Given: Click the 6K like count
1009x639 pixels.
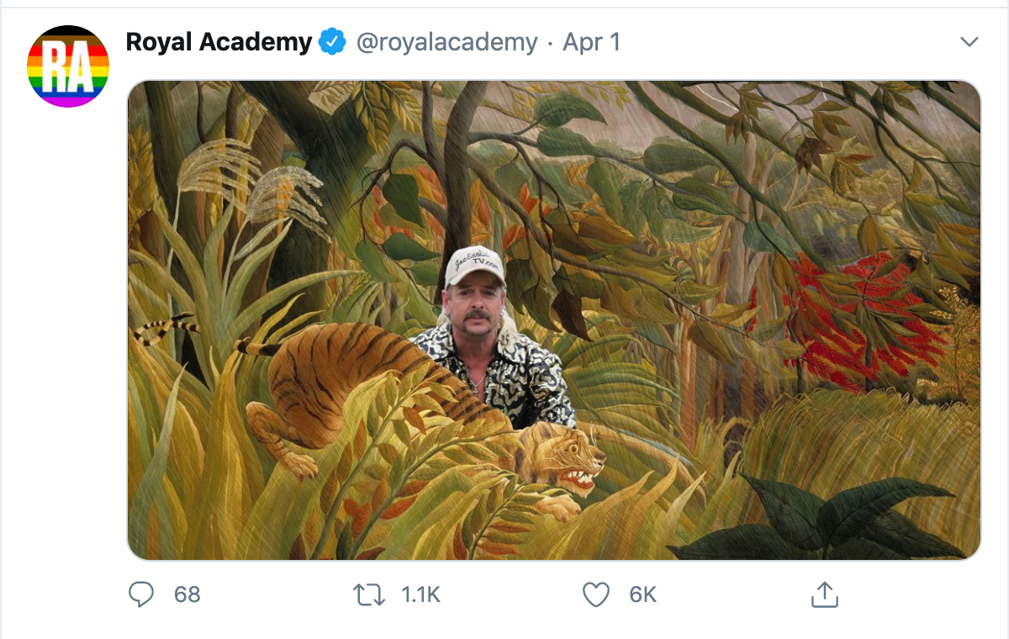Looking at the screenshot, I should coord(641,594).
